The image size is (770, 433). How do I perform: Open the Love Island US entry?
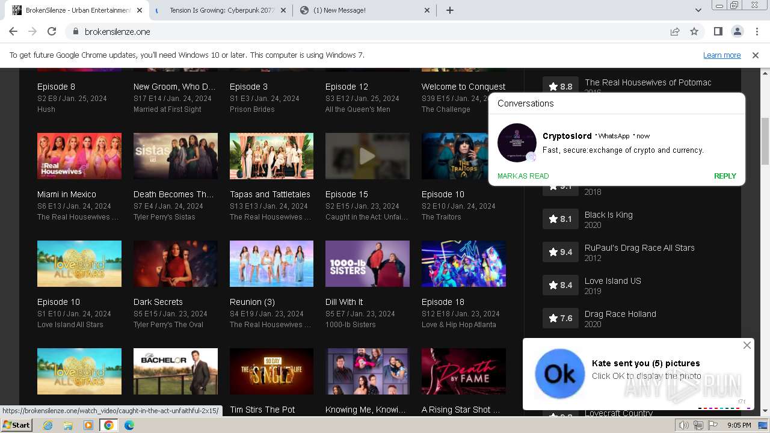pos(613,281)
